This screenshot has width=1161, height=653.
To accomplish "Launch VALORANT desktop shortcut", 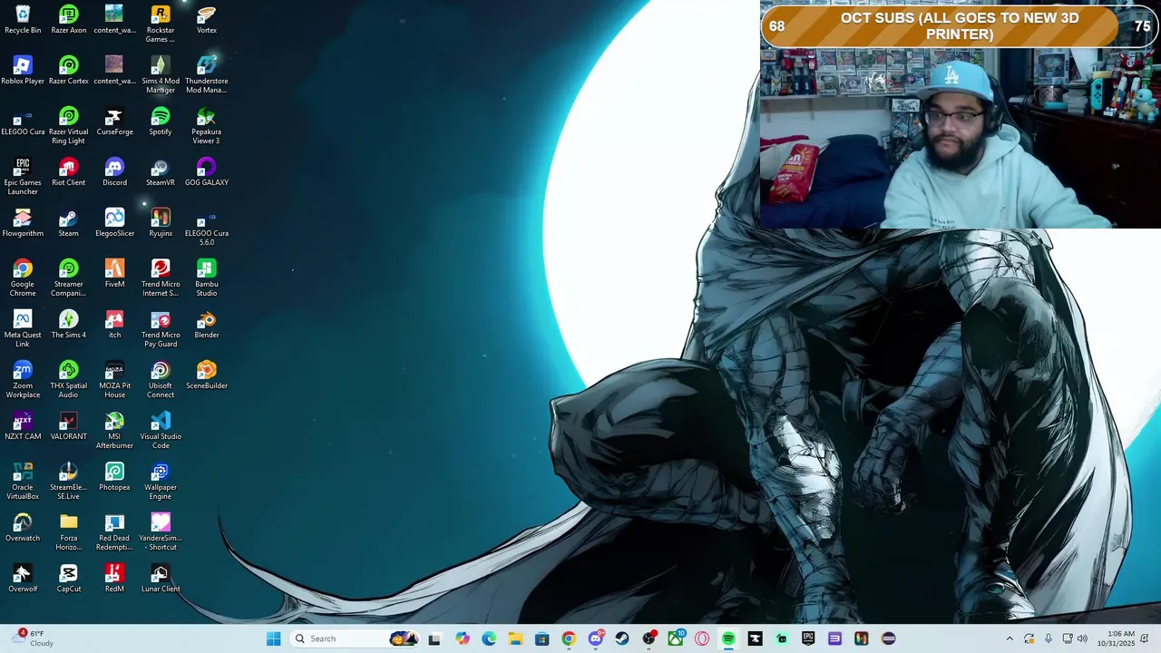I will tap(69, 426).
